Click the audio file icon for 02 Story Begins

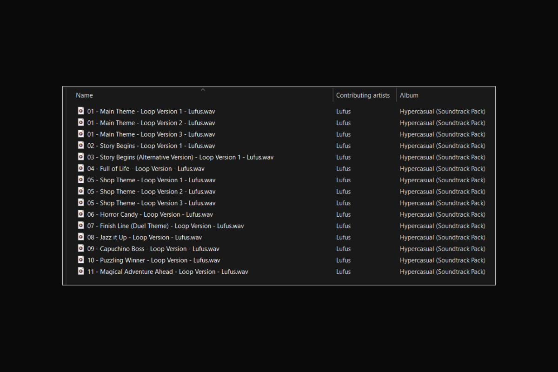81,146
